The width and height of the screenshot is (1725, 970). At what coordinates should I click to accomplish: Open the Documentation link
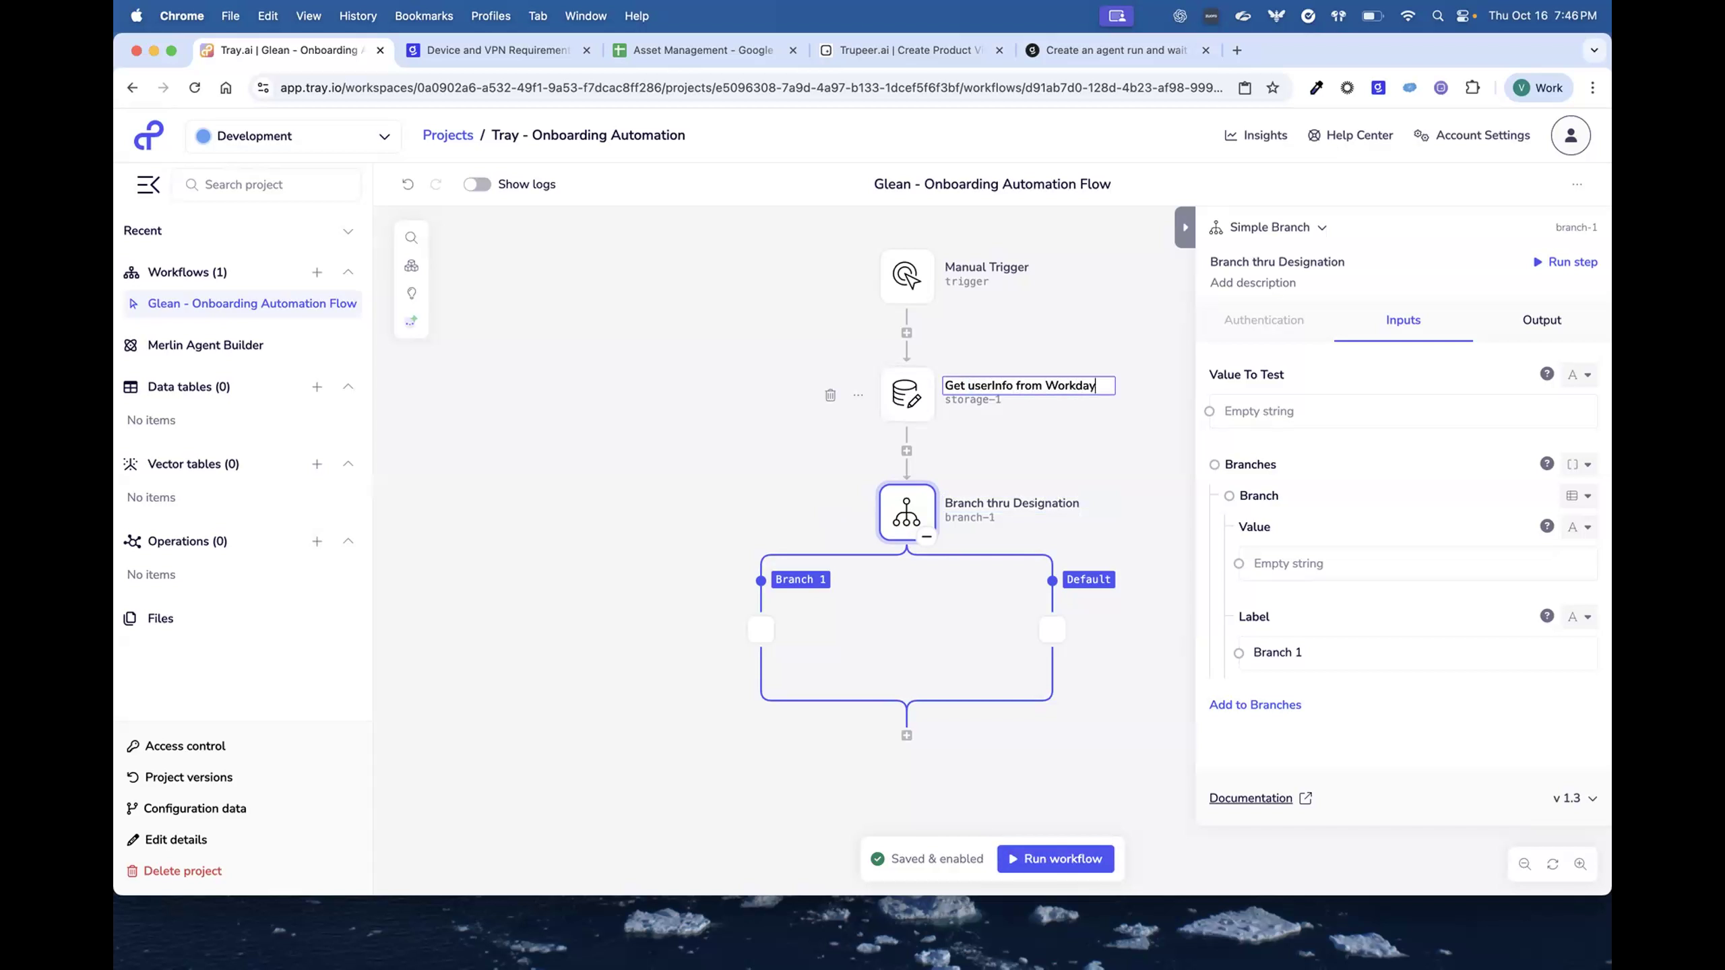pos(1252,798)
